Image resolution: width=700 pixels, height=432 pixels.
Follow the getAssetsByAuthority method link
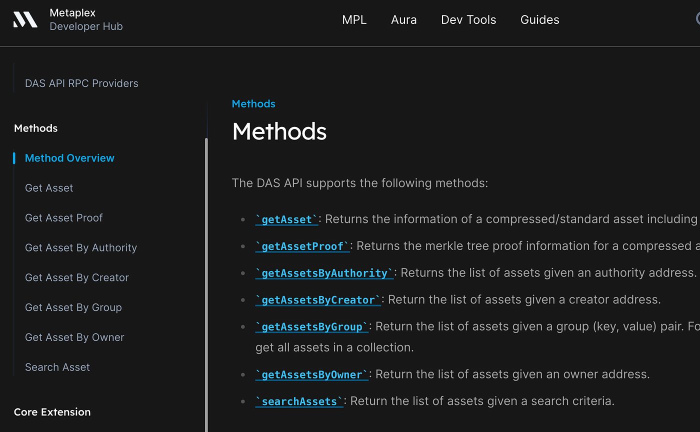tap(324, 273)
